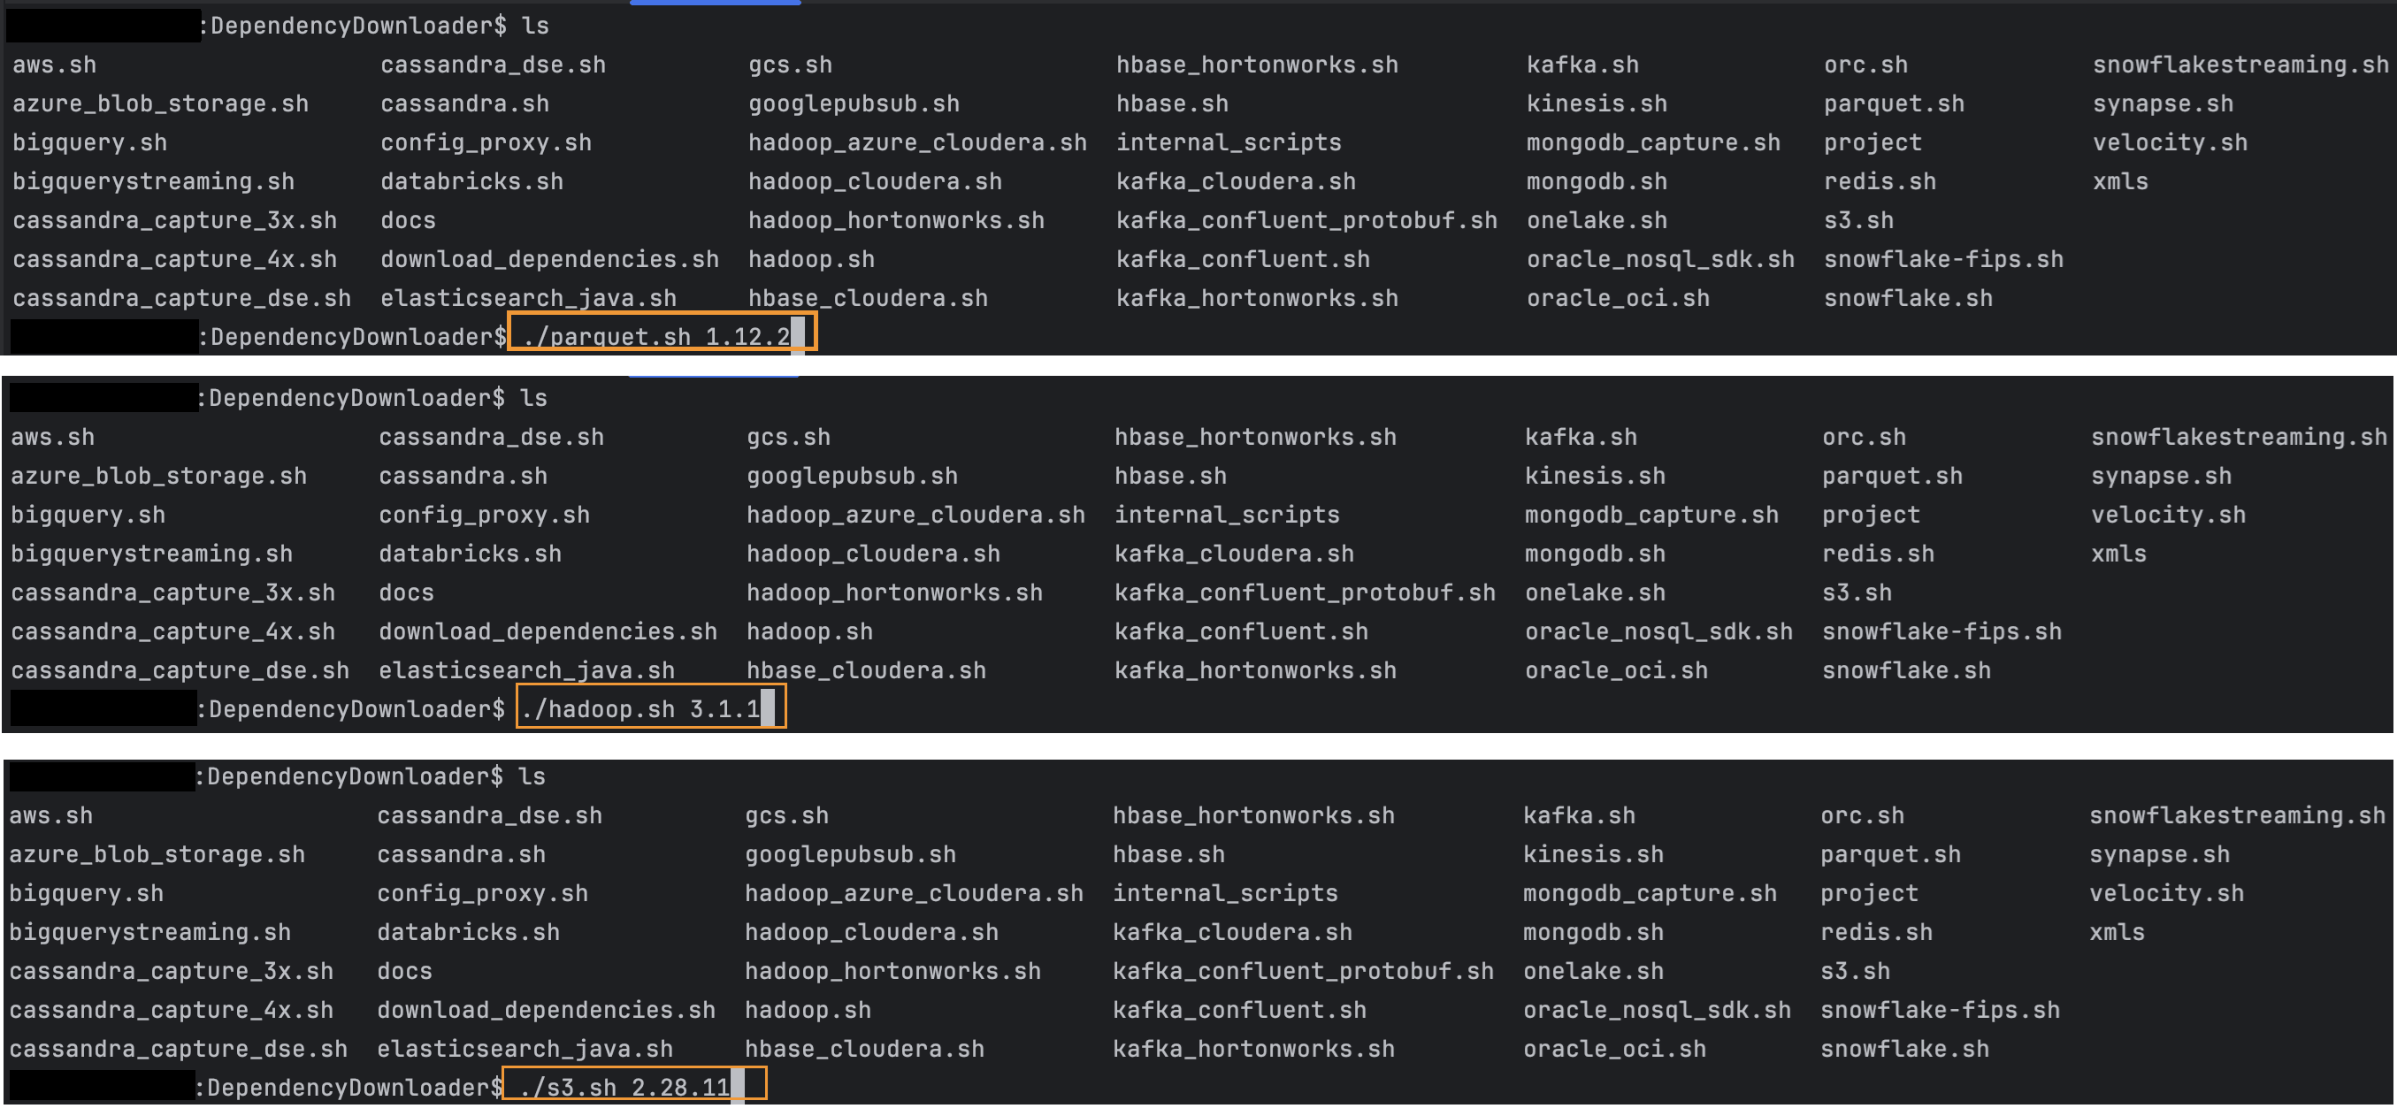Click 'elasticsearch_java.sh' in the bottom listing
Image resolution: width=2397 pixels, height=1116 pixels.
[525, 1048]
